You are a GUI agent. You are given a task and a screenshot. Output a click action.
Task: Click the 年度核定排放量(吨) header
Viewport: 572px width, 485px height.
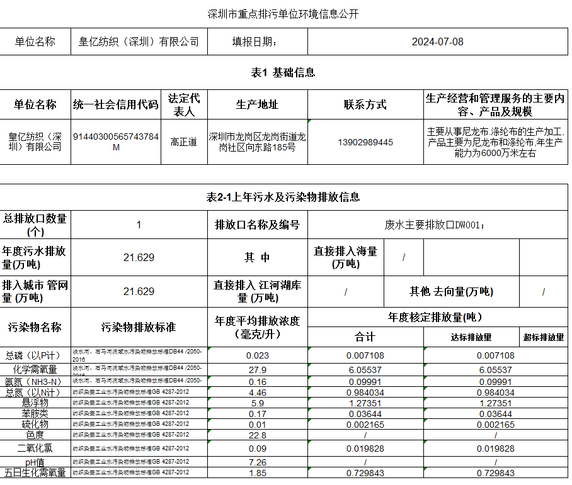coord(438,318)
